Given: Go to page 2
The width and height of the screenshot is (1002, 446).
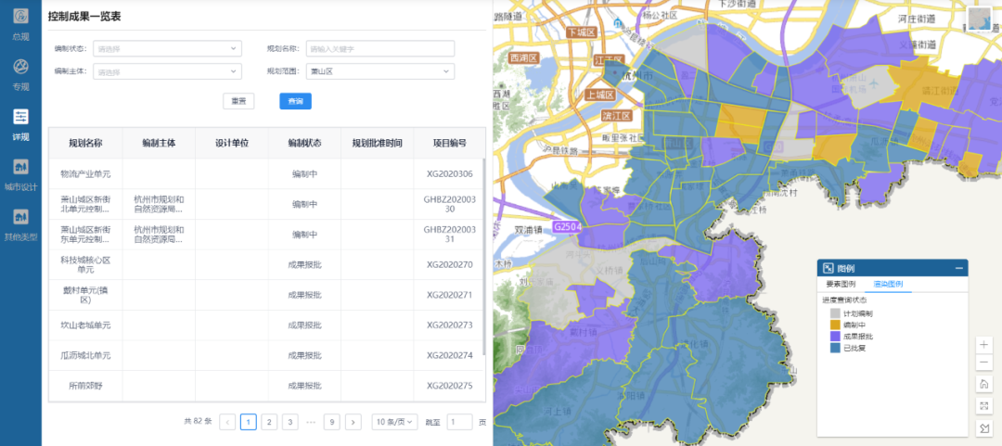Looking at the screenshot, I should coord(269,422).
